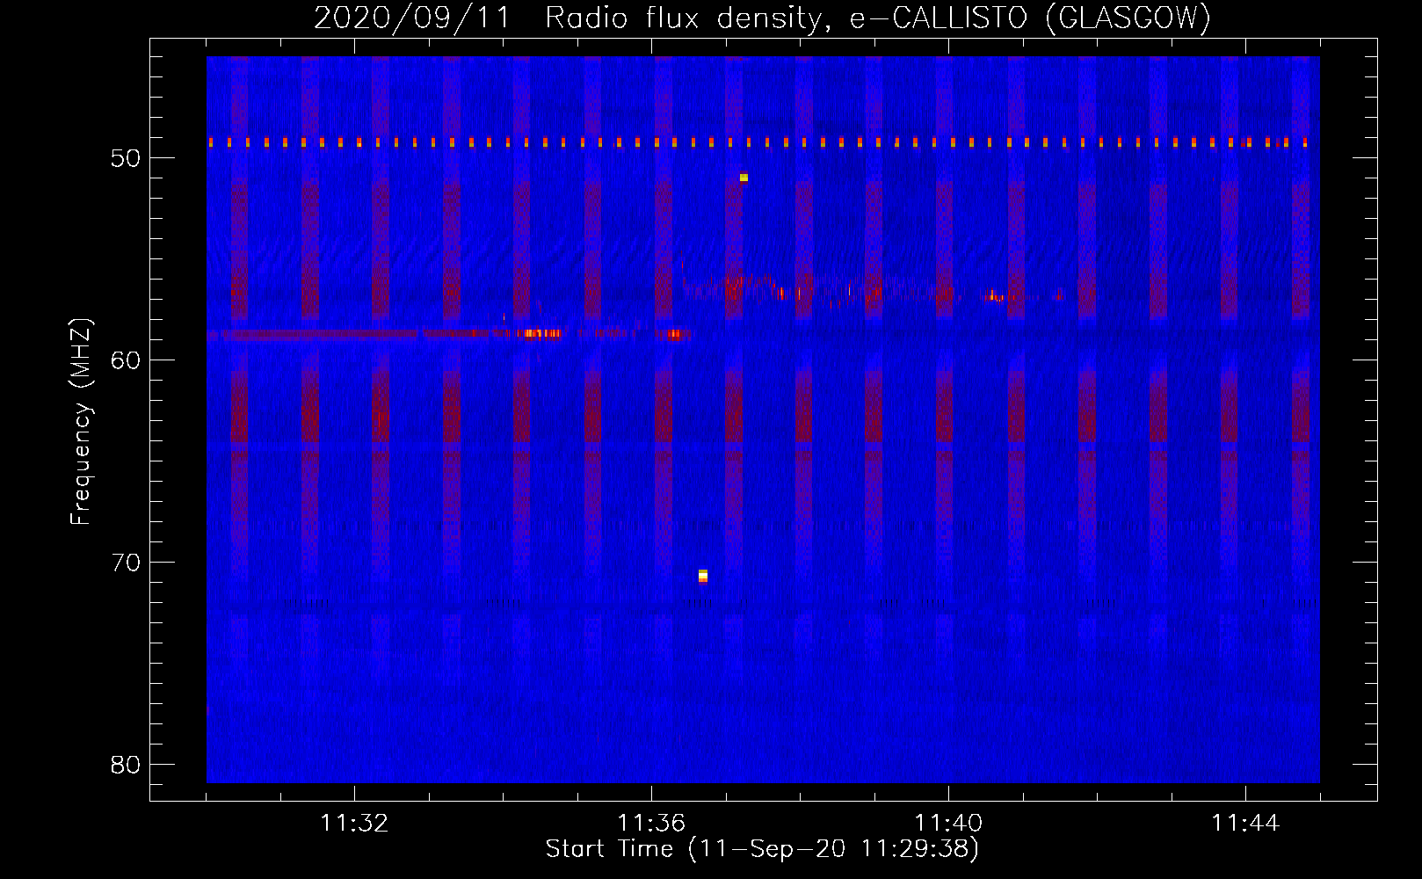Click the '11:40' time tick label

click(948, 823)
